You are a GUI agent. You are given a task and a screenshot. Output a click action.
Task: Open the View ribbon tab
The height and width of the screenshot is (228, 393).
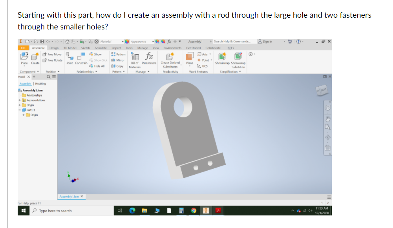[x=156, y=48]
